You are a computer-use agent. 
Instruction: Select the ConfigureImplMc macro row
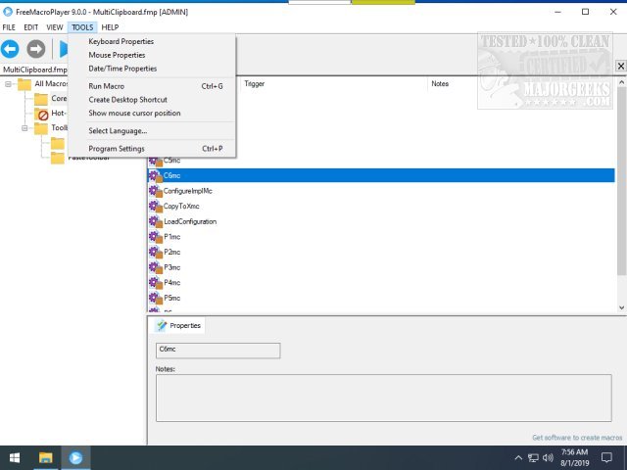[381, 191]
